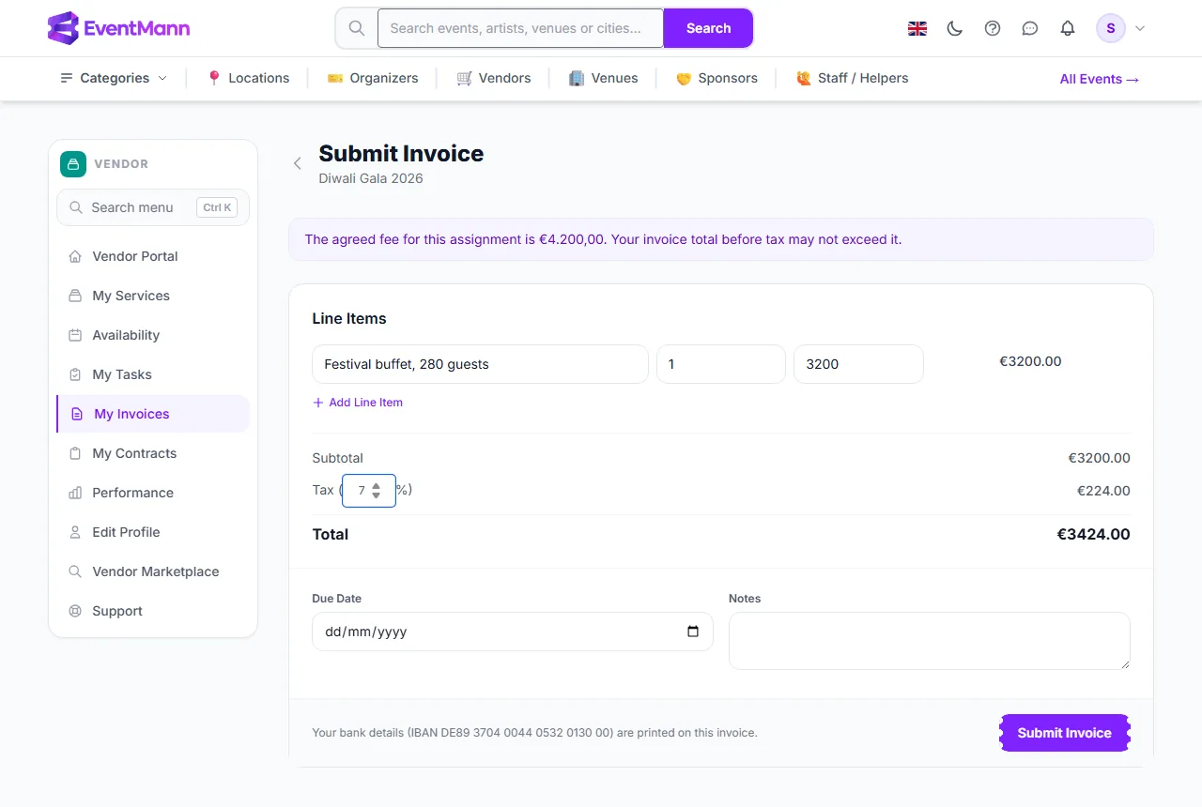Open the messages chat icon
Screen dimensions: 1202x807
[1030, 28]
